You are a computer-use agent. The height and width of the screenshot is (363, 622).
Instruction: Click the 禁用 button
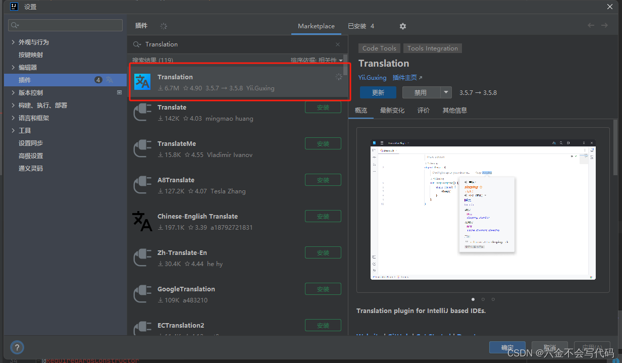(421, 92)
